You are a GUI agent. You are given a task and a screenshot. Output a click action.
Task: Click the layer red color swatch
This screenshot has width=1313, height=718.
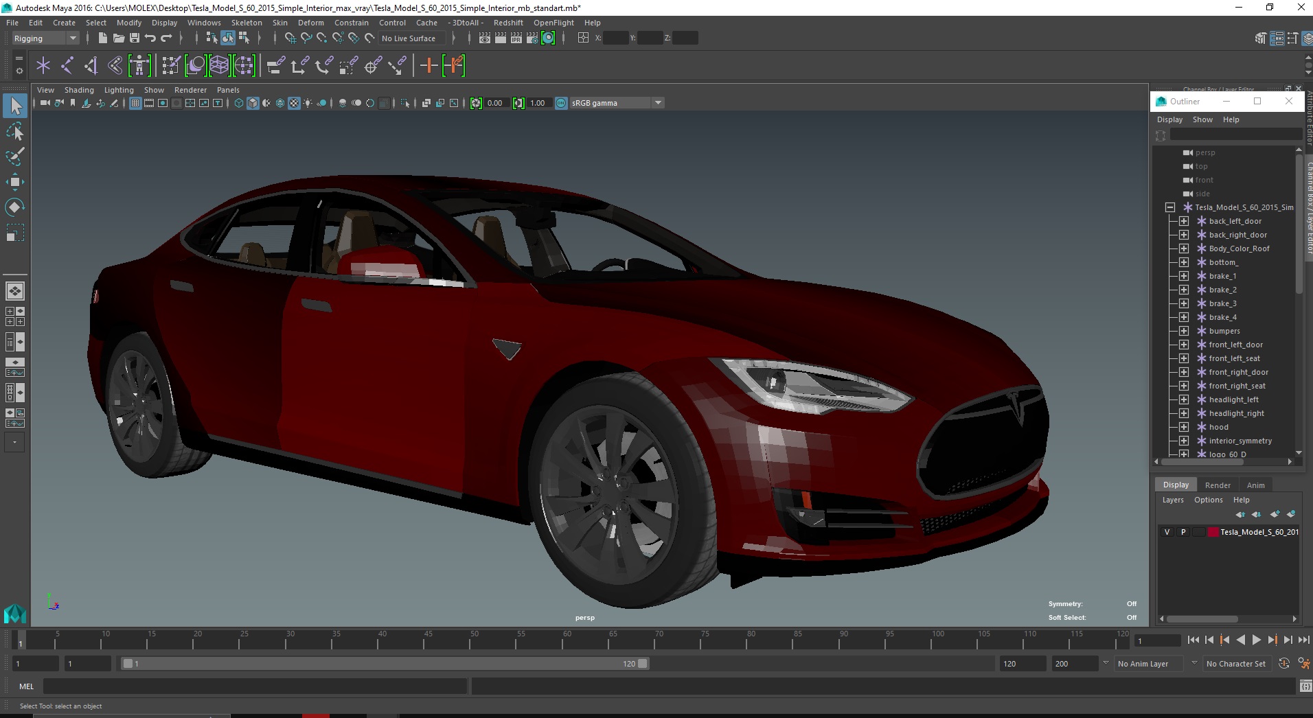click(1213, 532)
